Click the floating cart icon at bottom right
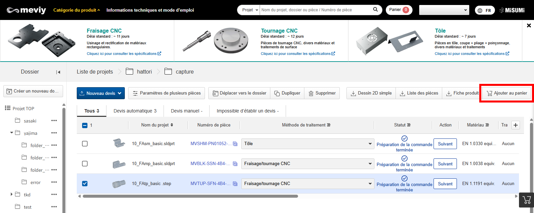534x213 pixels. (x=527, y=200)
